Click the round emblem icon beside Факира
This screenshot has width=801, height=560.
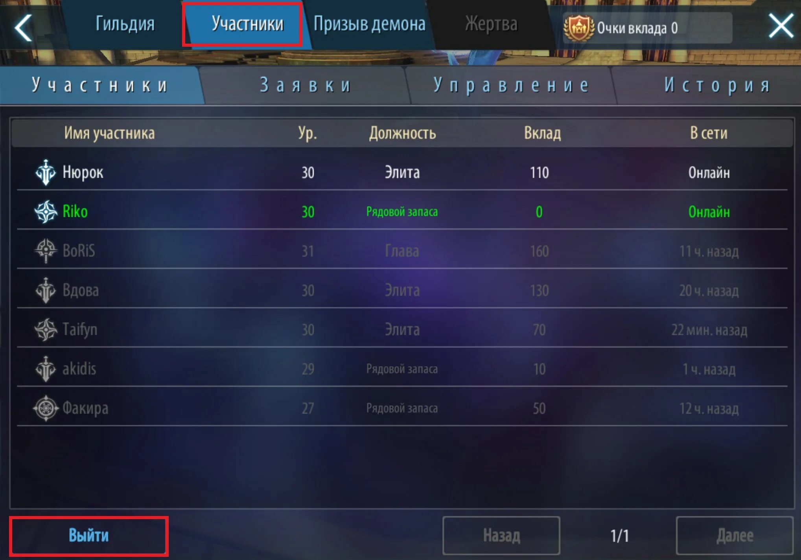tap(46, 408)
